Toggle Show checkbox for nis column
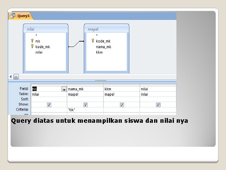 (x=49, y=105)
